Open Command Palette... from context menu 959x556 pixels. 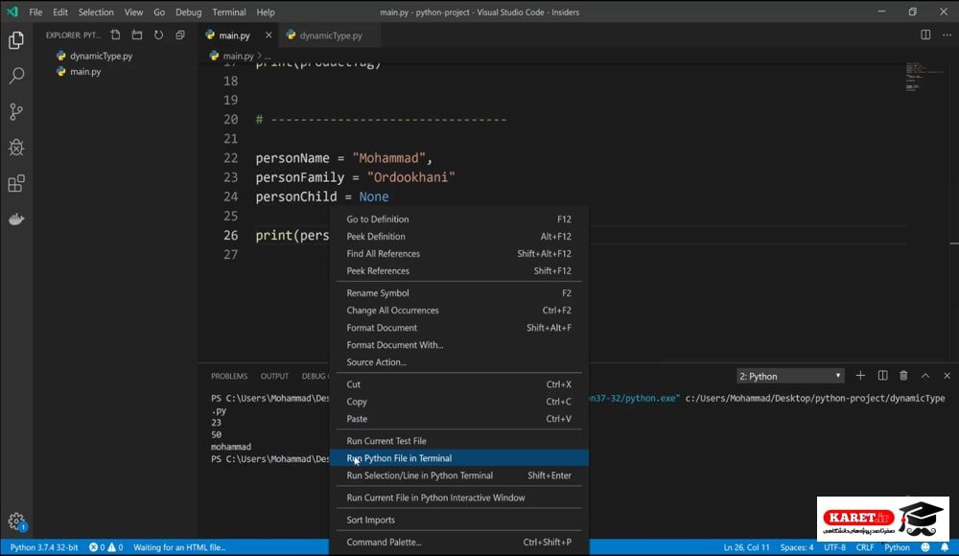(x=458, y=542)
